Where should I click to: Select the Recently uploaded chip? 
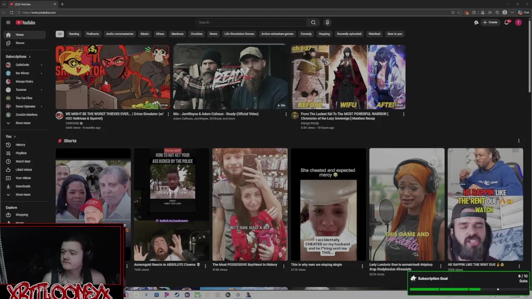pyautogui.click(x=349, y=34)
